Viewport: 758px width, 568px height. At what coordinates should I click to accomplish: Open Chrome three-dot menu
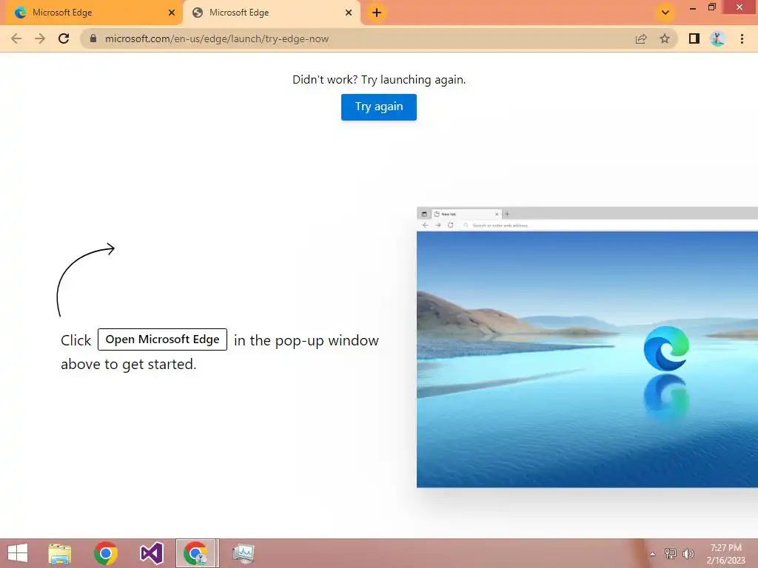pyautogui.click(x=742, y=38)
